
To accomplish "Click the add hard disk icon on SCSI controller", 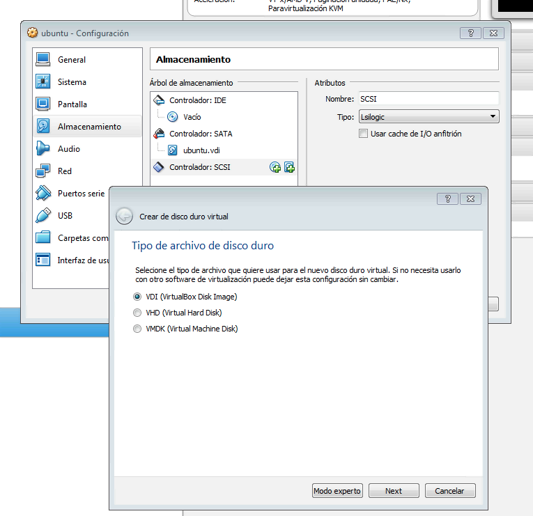I will tap(289, 167).
